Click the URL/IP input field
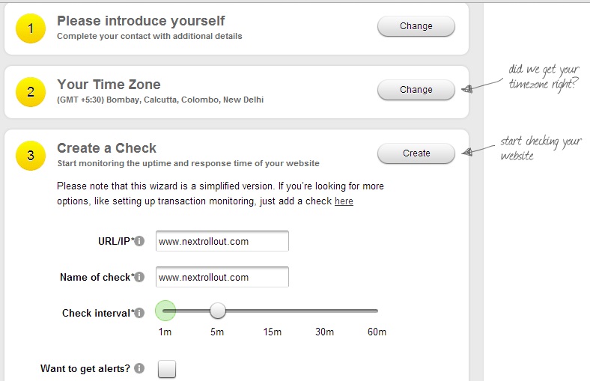590x381 pixels. [222, 241]
